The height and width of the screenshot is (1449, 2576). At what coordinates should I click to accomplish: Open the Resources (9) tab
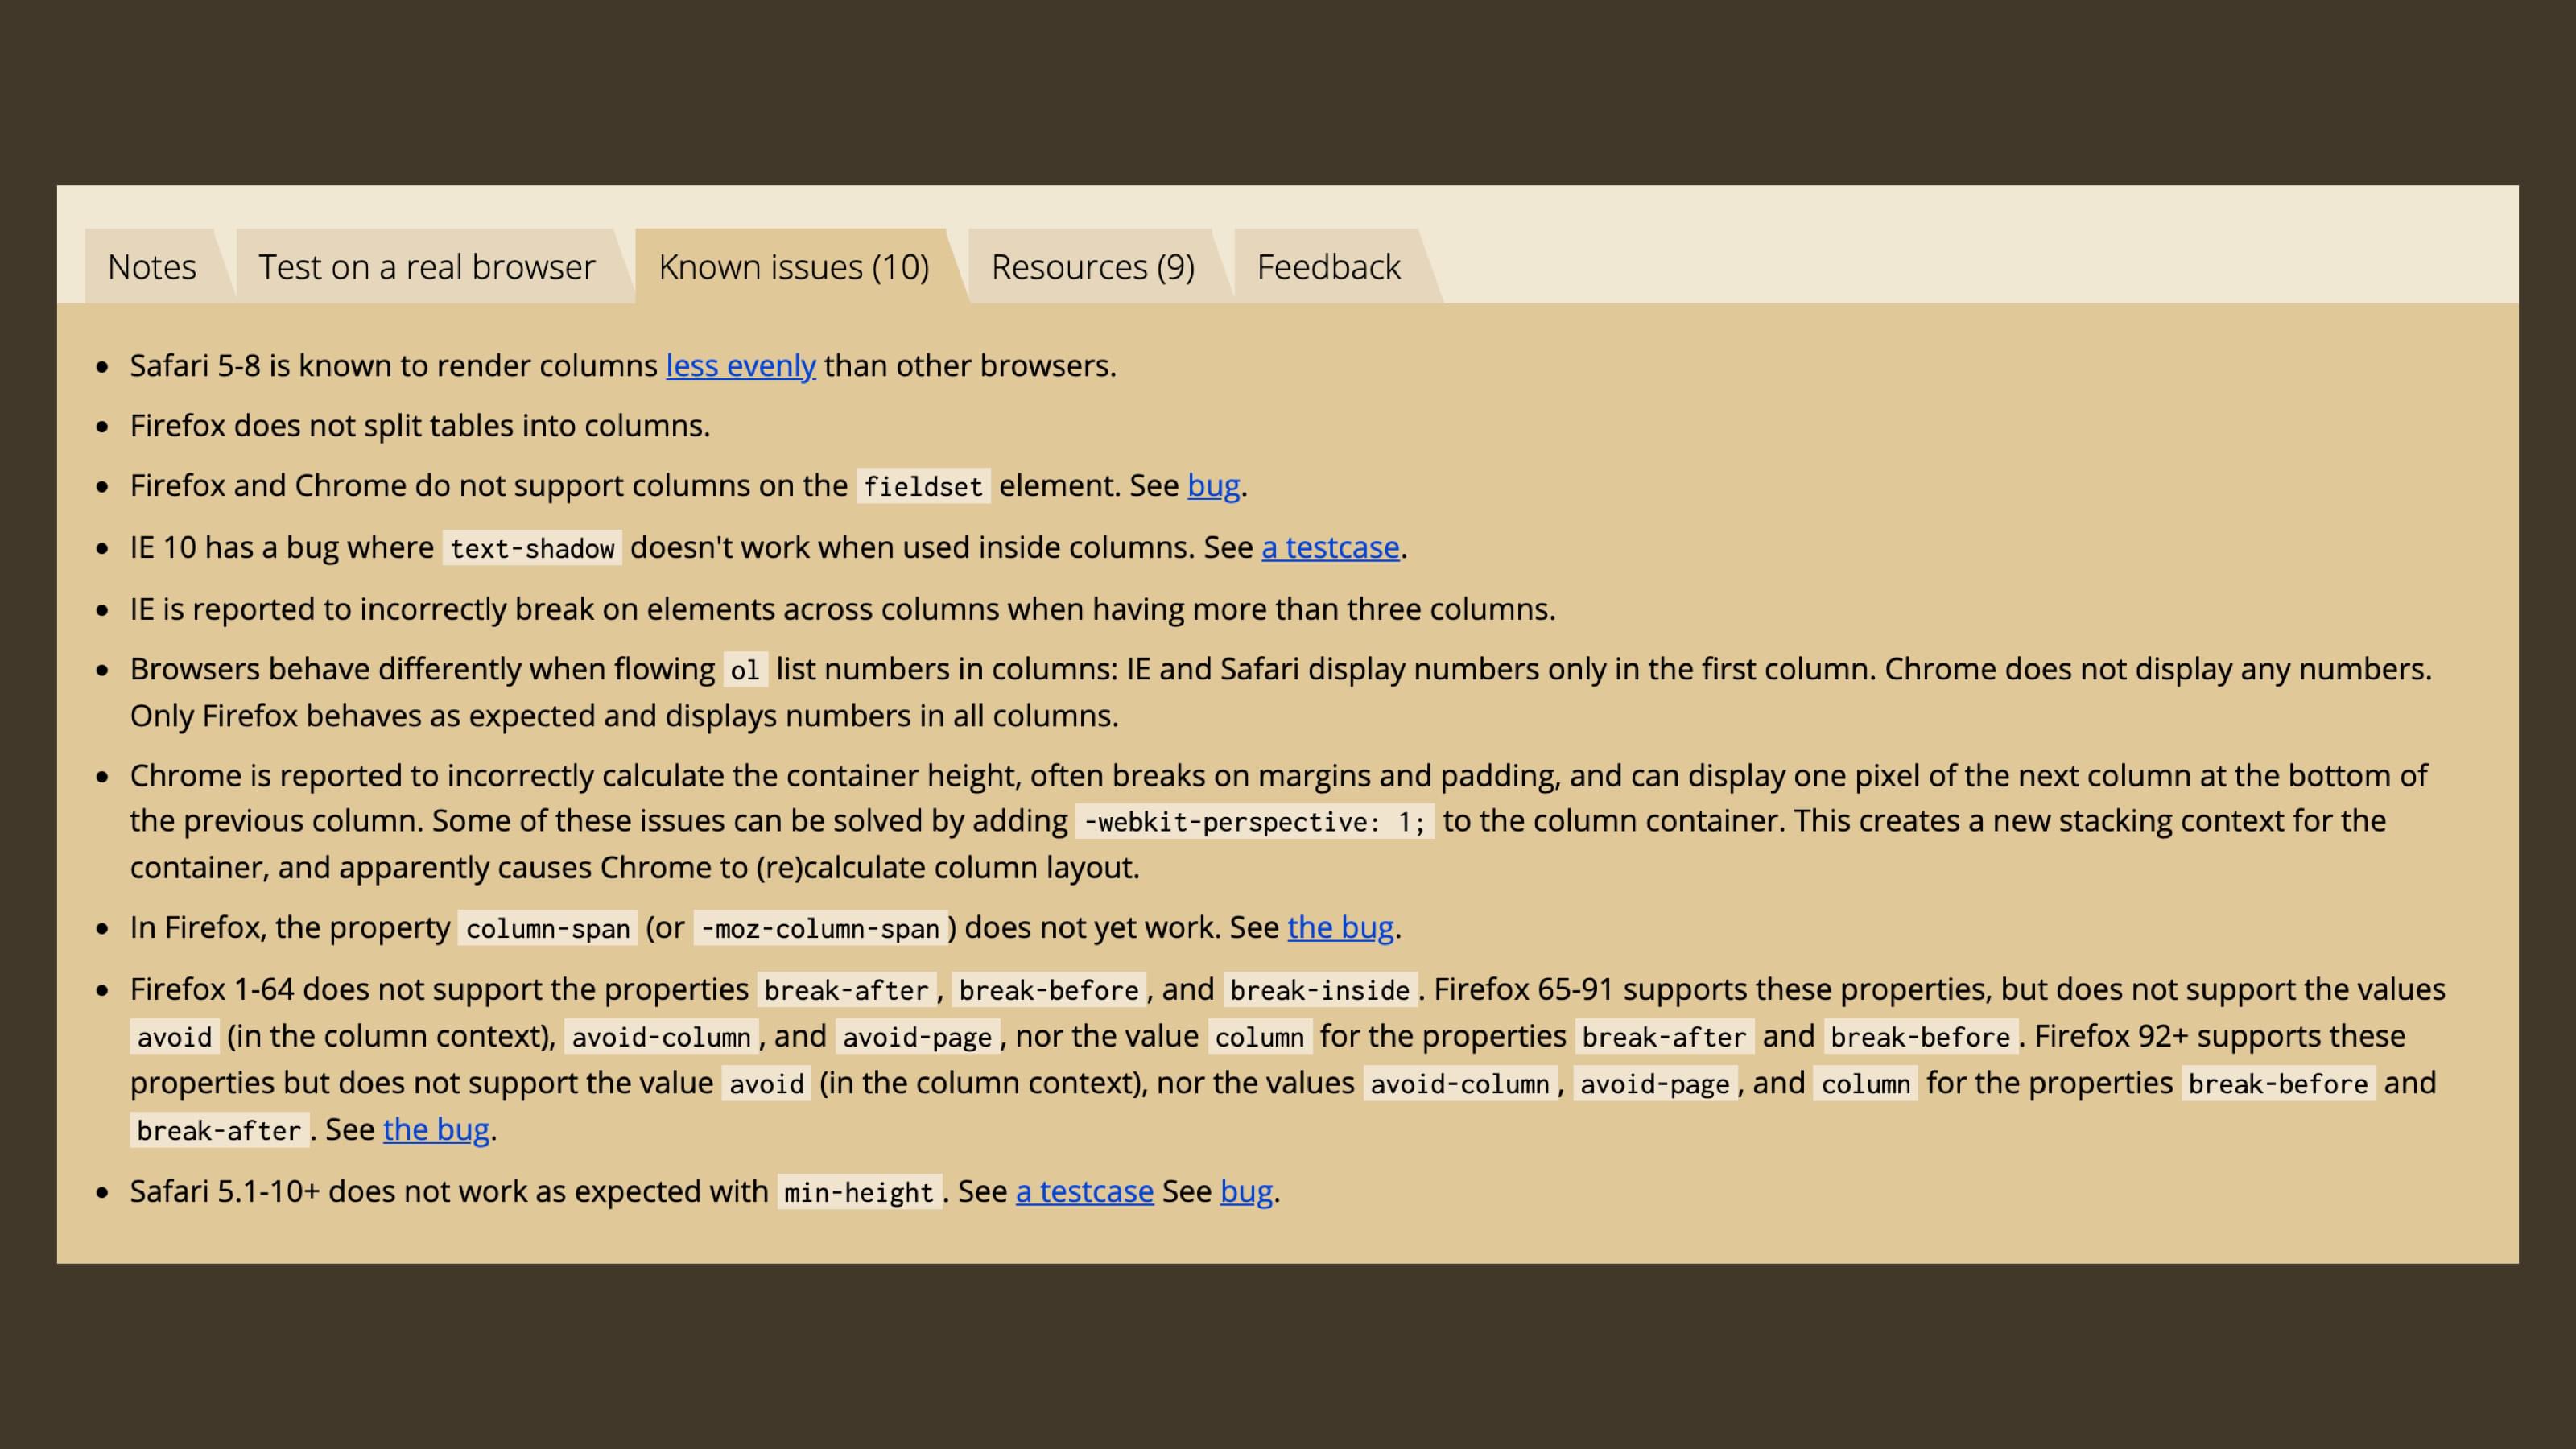click(1093, 267)
